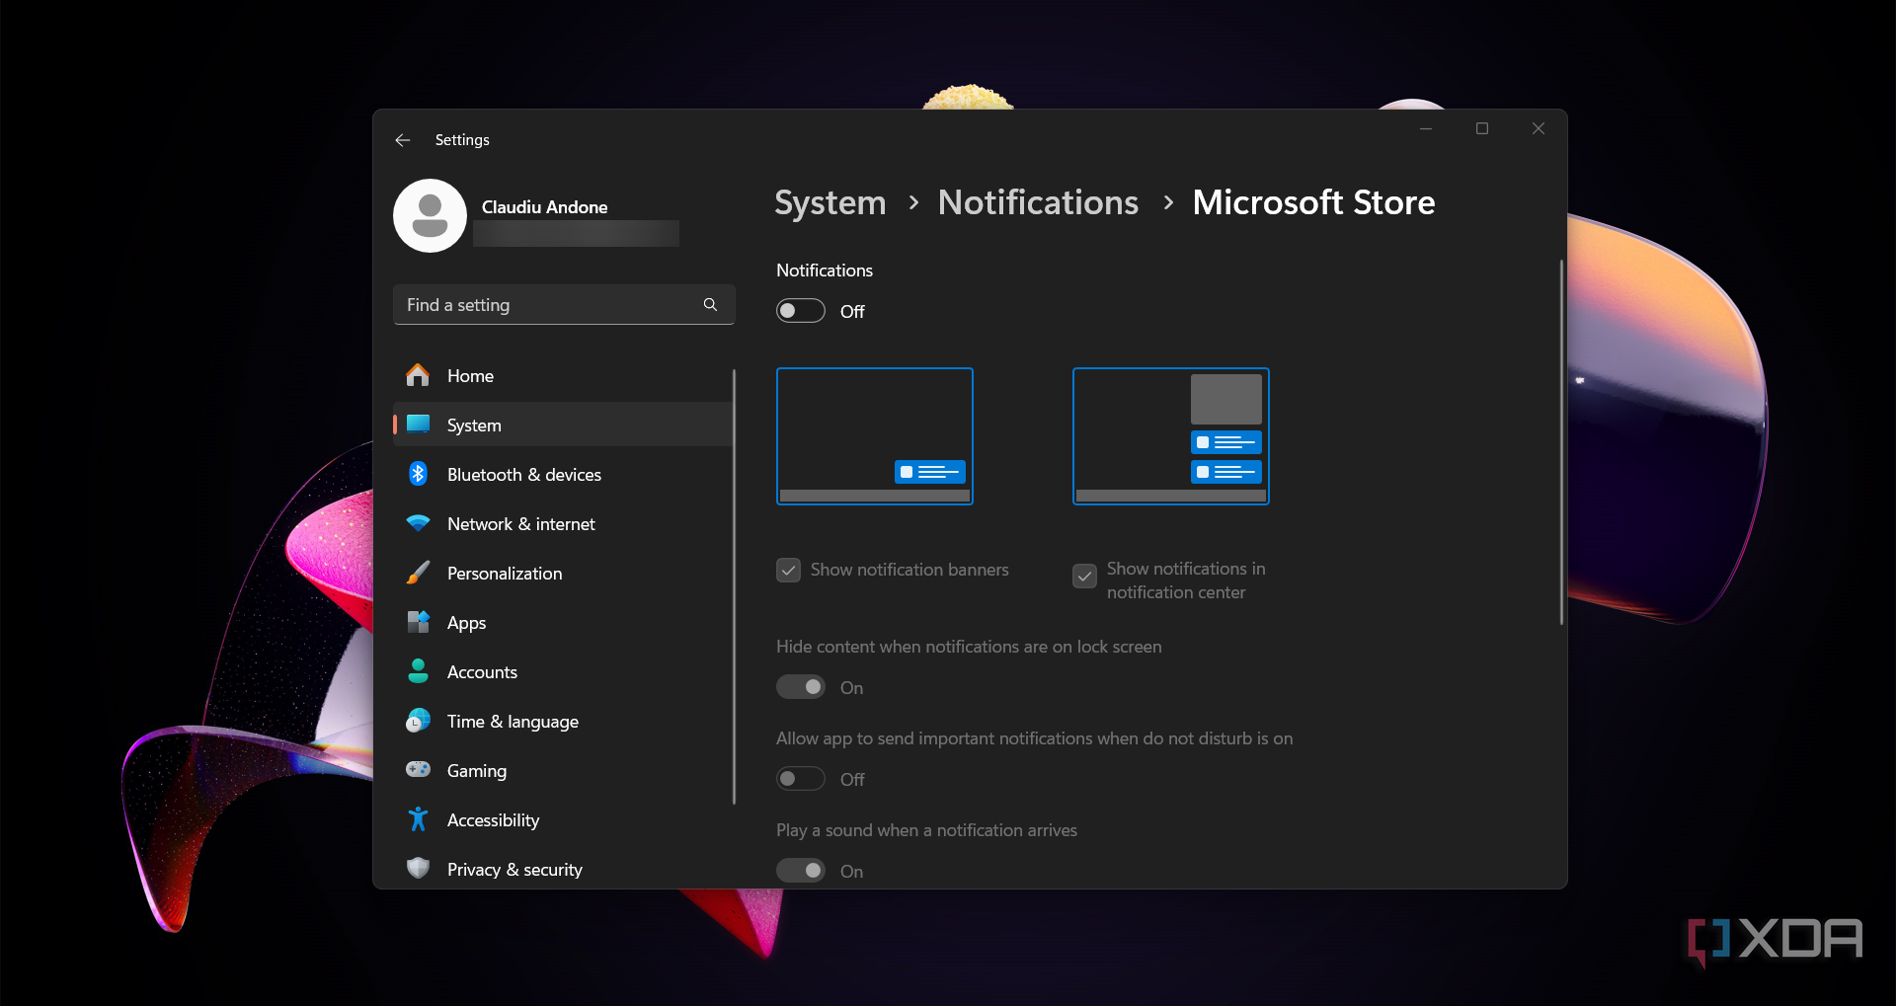Click the user profile avatar
This screenshot has width=1896, height=1006.
coord(430,215)
